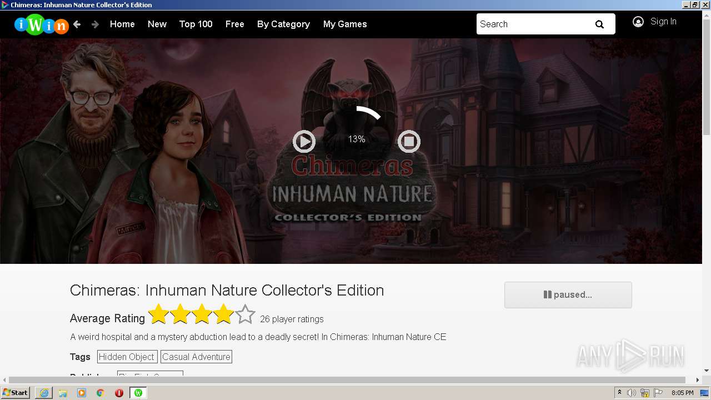Click the vertical scrollbar down arrow
The width and height of the screenshot is (711, 400).
point(707,371)
